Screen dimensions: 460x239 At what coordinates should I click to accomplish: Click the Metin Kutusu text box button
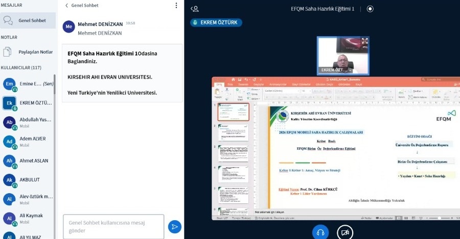point(417,97)
